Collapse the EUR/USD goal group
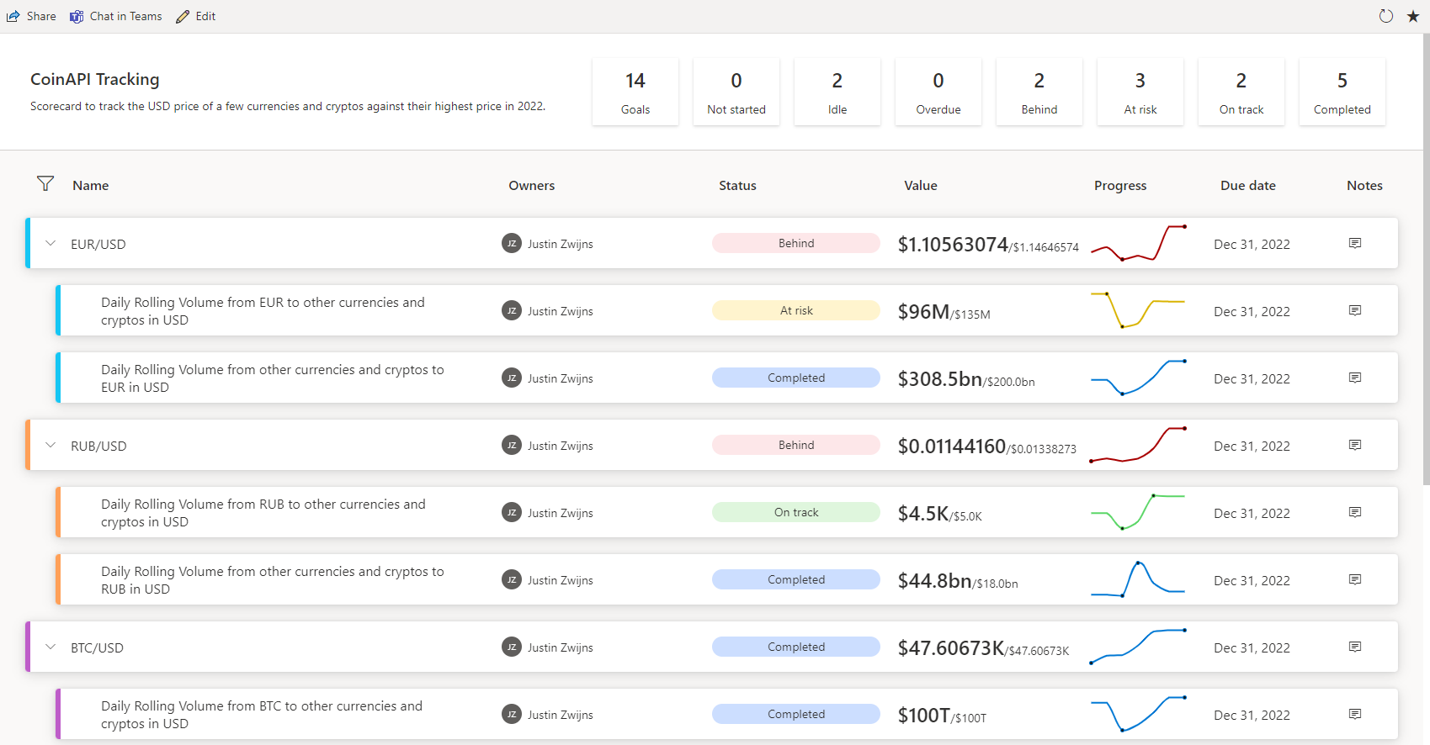1430x745 pixels. pos(51,244)
